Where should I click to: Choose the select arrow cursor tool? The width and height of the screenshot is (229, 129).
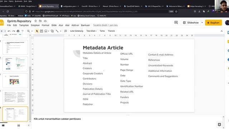(x=37, y=31)
